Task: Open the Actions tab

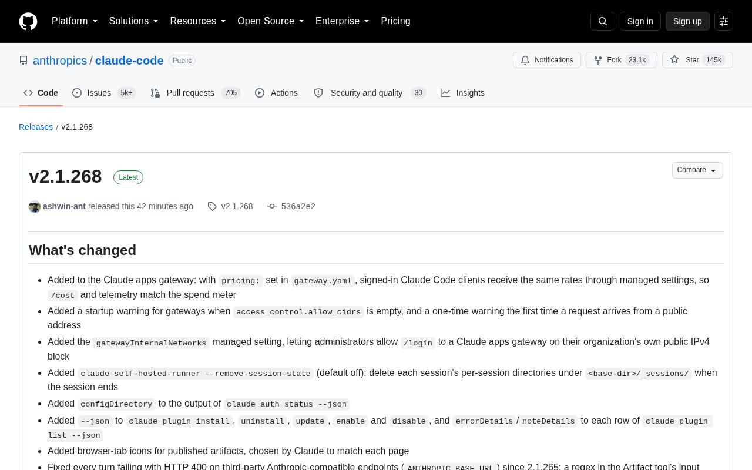Action: (x=276, y=93)
